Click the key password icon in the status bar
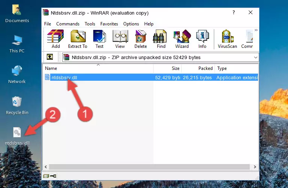The width and height of the screenshot is (288, 188). [53, 176]
